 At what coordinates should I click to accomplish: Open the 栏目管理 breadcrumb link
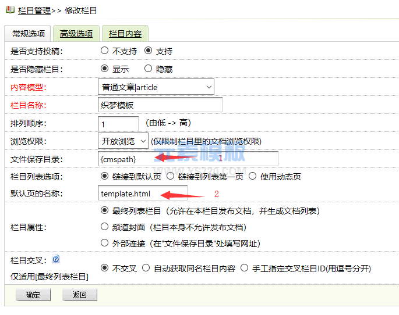coord(34,10)
